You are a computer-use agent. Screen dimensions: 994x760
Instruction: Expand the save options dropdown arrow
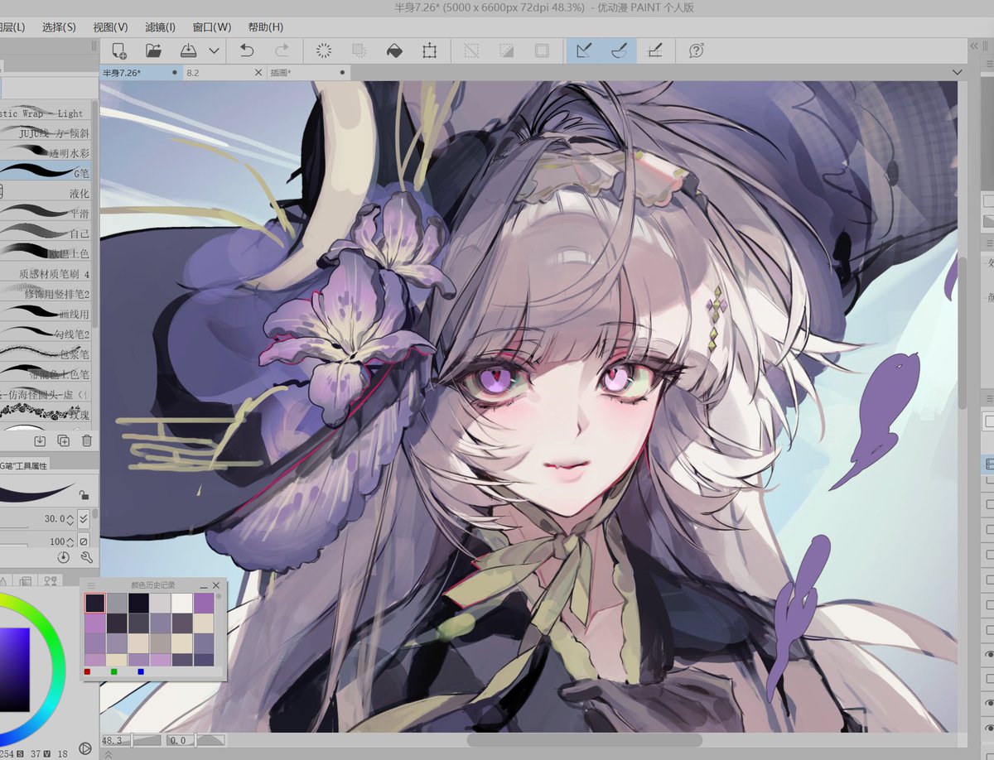coord(214,51)
